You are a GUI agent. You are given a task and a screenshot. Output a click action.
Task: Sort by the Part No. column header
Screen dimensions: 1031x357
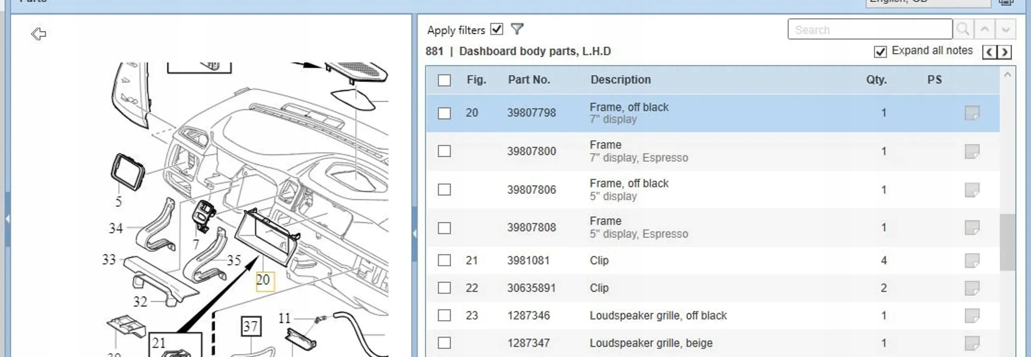pyautogui.click(x=529, y=80)
